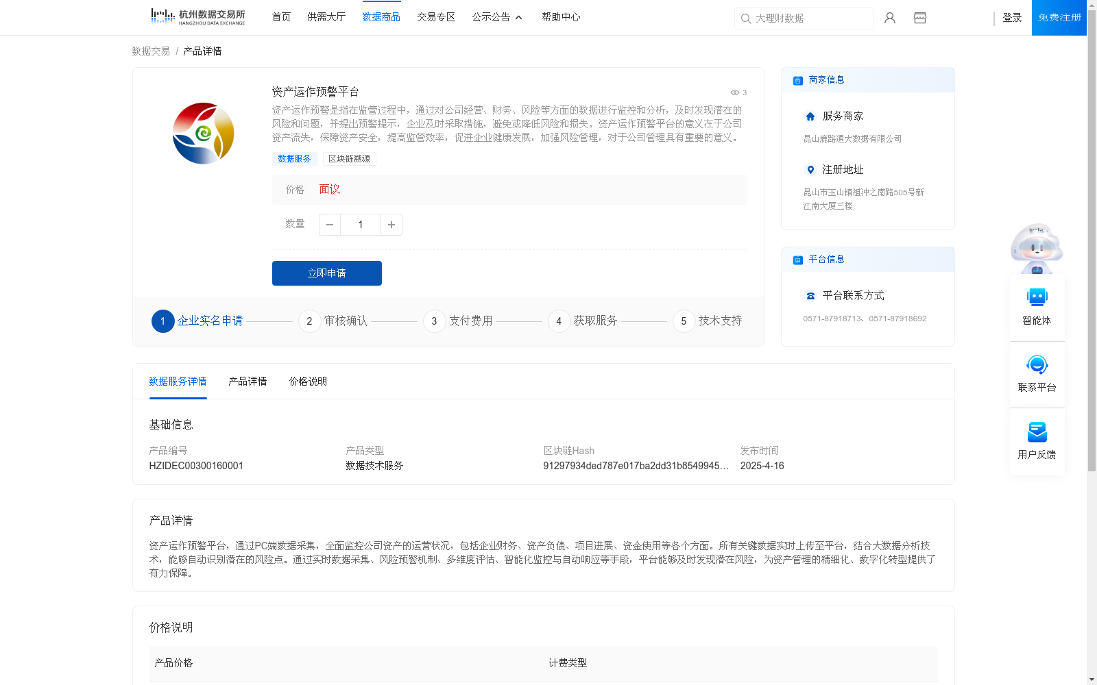This screenshot has height=685, width=1097.
Task: Click the Hangzhou Data Exchange logo
Action: (x=197, y=17)
